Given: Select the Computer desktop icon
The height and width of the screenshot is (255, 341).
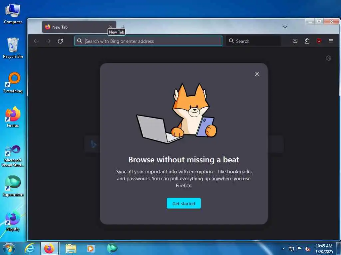Looking at the screenshot, I should pyautogui.click(x=13, y=14).
